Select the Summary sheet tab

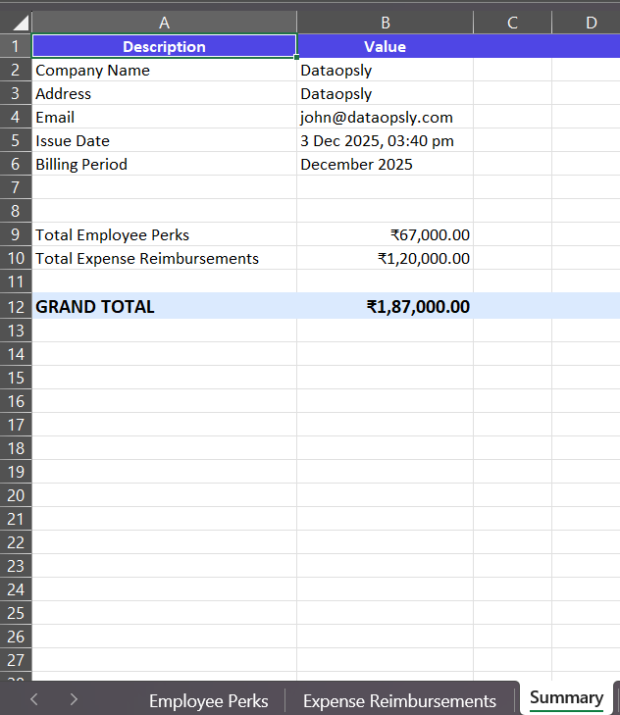[566, 697]
